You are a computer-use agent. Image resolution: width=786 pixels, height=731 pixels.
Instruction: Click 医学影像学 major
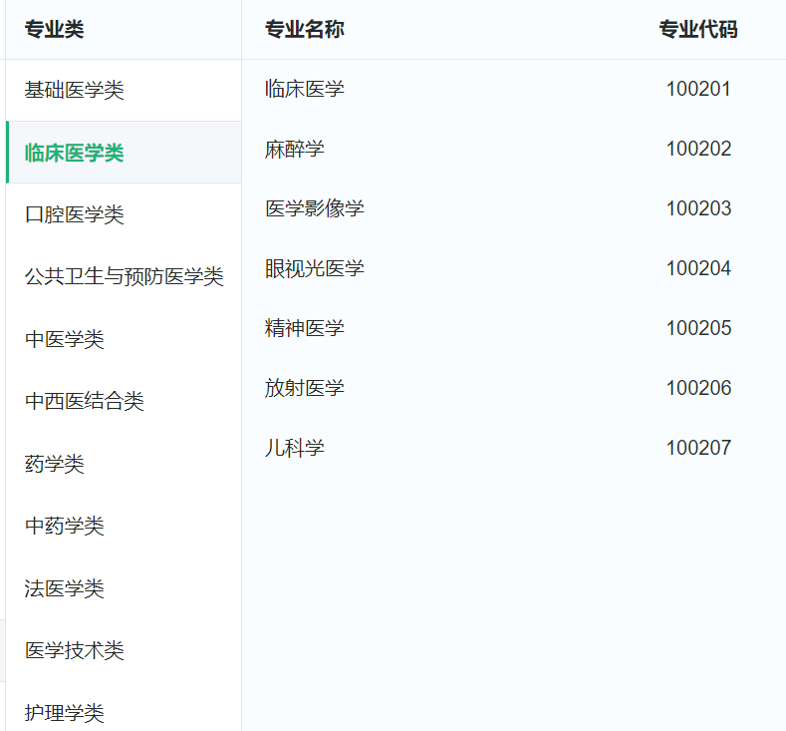(x=314, y=208)
